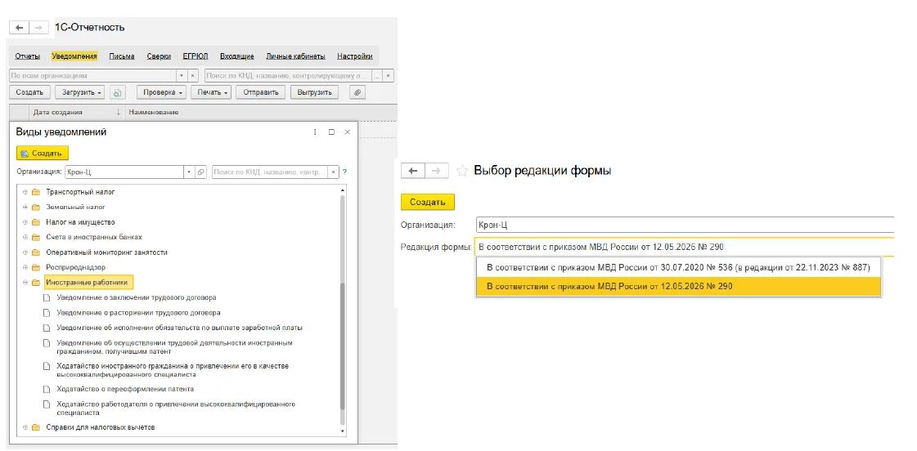
Task: Open the Сверки tab
Action: pyautogui.click(x=159, y=56)
